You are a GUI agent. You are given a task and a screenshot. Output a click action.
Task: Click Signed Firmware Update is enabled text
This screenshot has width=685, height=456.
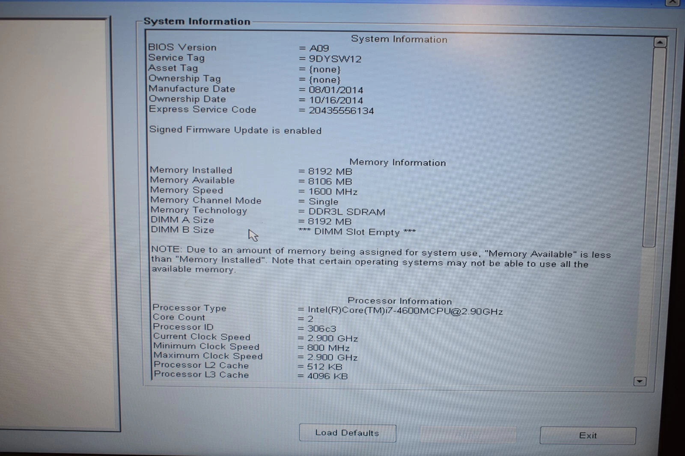pos(235,130)
